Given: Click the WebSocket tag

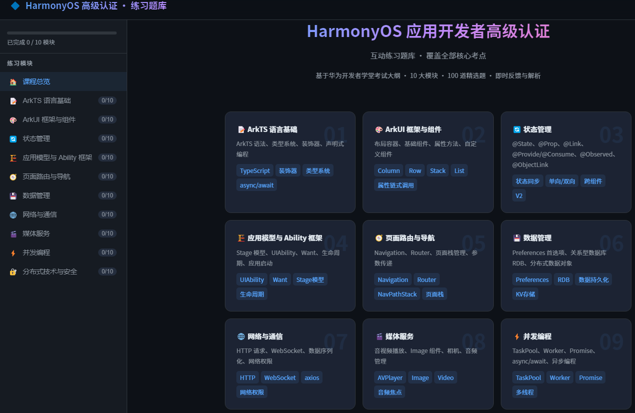Looking at the screenshot, I should pyautogui.click(x=280, y=377).
